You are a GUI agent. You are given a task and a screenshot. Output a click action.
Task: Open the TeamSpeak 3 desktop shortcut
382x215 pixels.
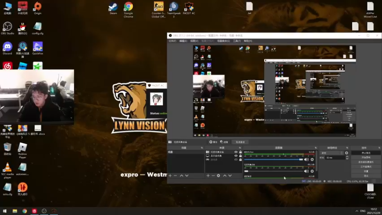(x=174, y=10)
